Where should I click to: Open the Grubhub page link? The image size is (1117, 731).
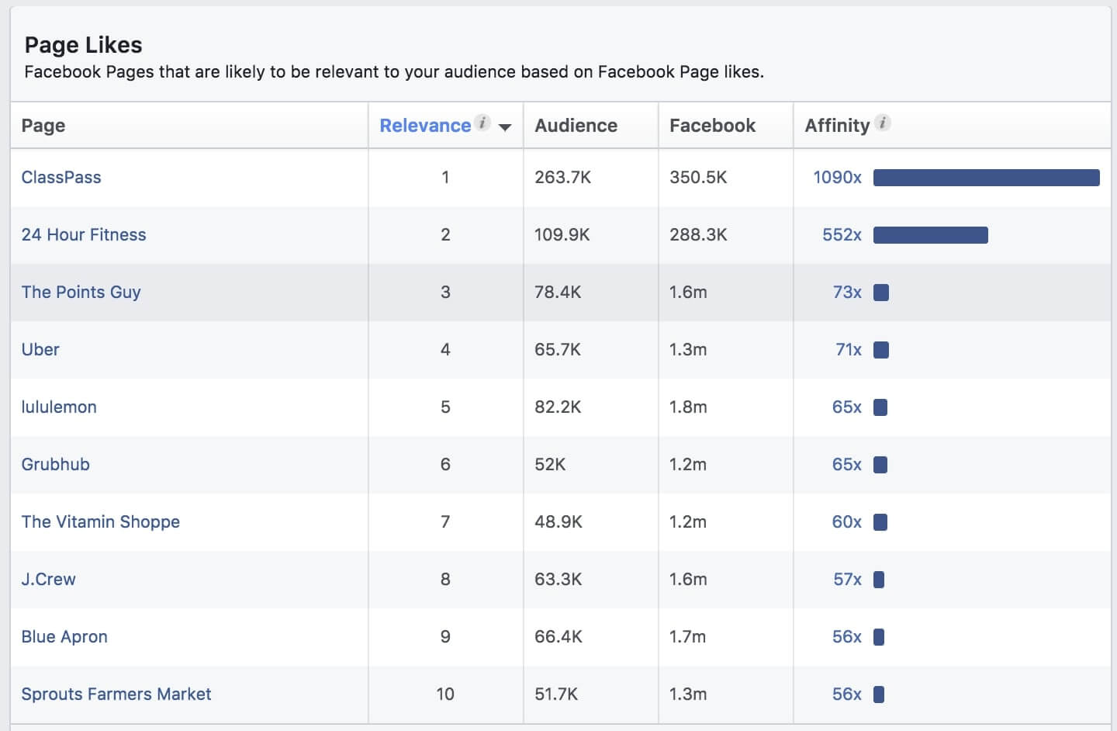[56, 464]
